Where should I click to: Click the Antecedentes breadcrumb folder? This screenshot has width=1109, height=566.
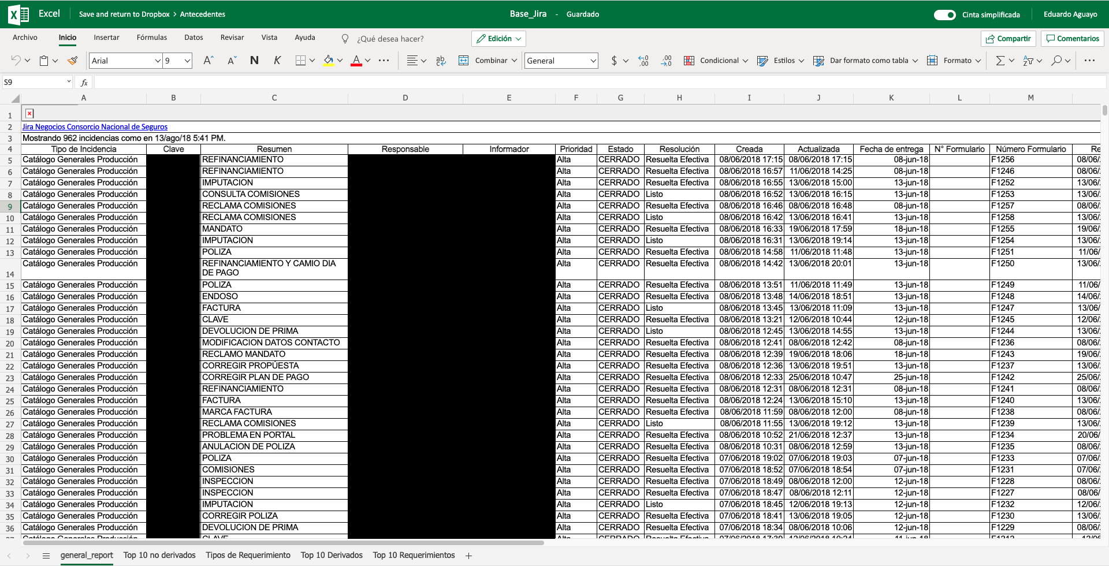point(203,14)
